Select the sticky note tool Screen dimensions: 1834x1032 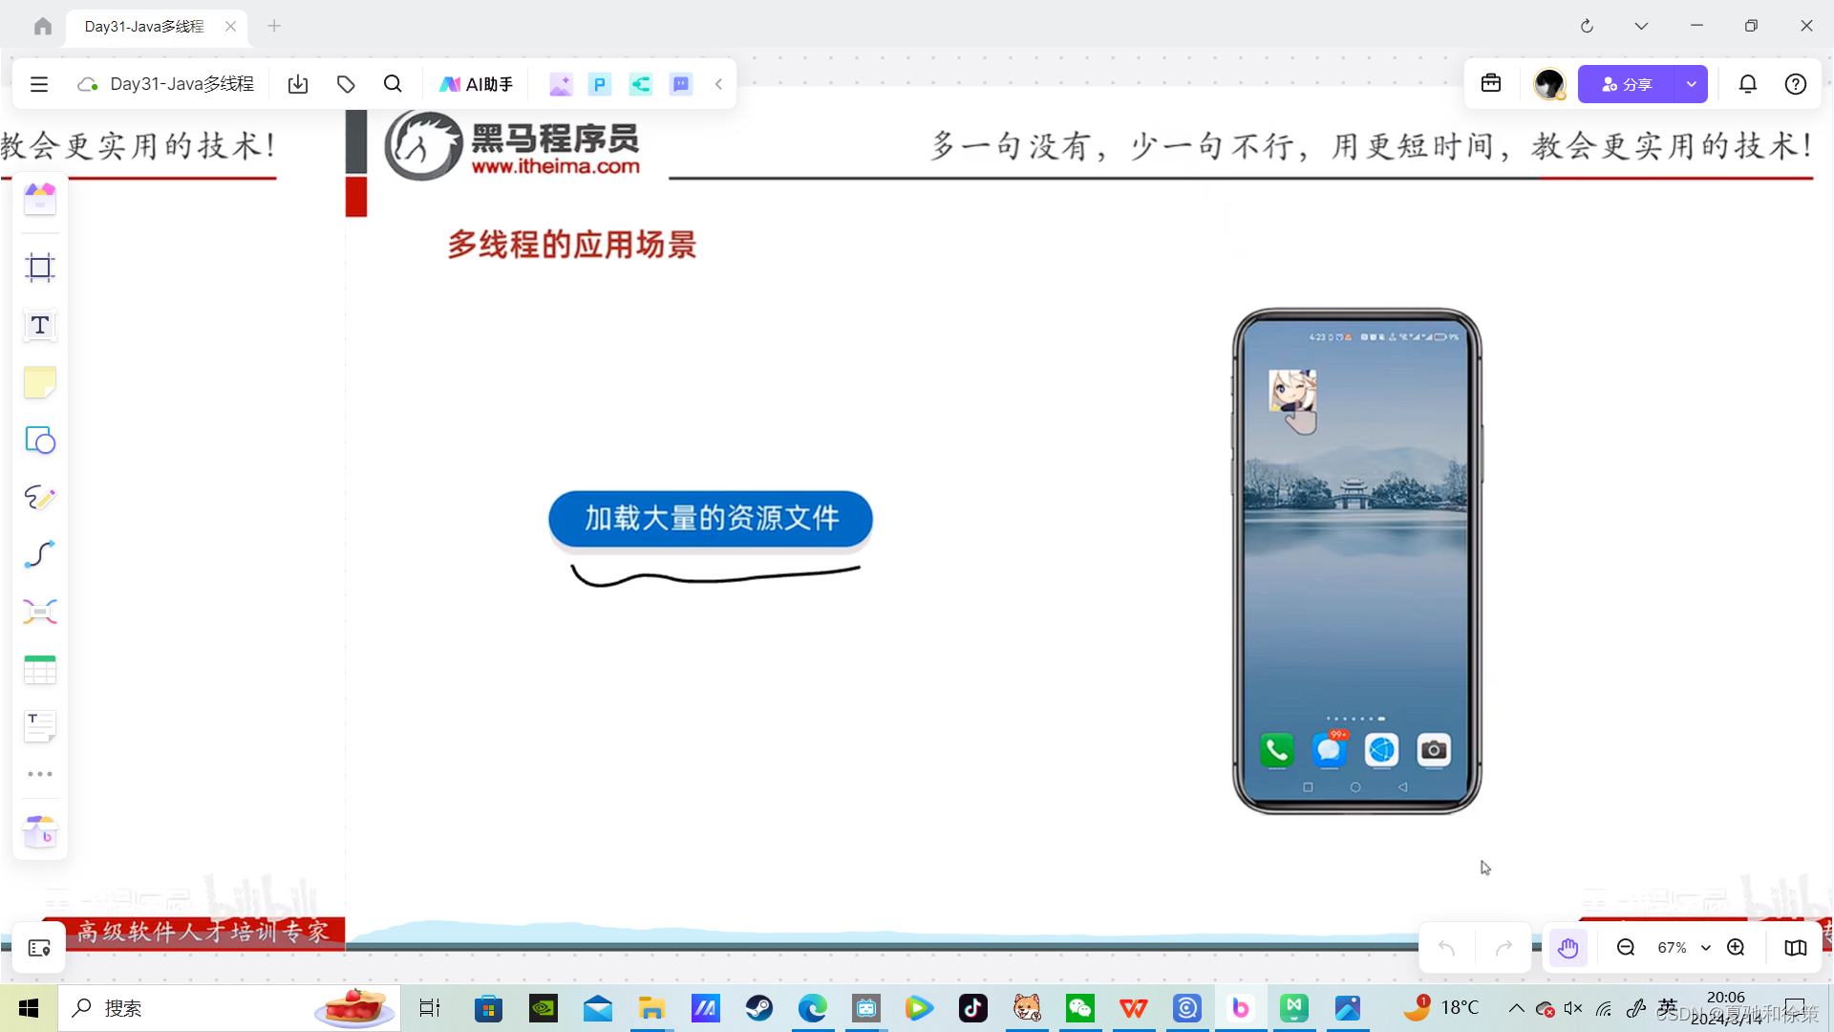(39, 382)
